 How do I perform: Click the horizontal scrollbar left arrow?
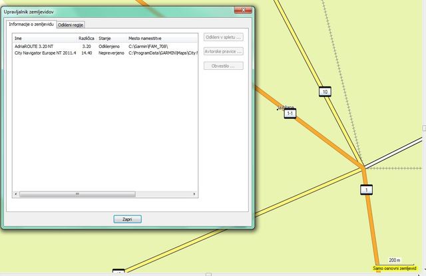[x=16, y=194]
